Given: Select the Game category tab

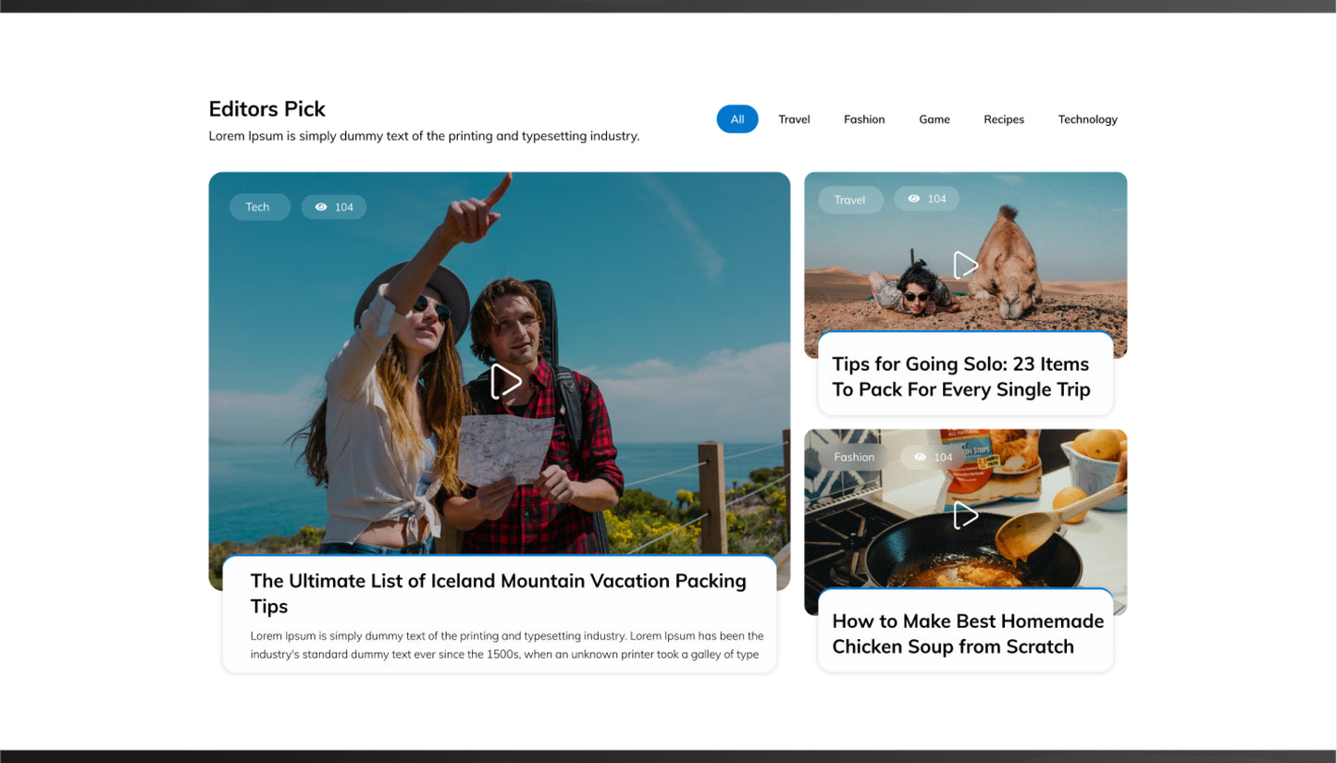Looking at the screenshot, I should (x=934, y=119).
